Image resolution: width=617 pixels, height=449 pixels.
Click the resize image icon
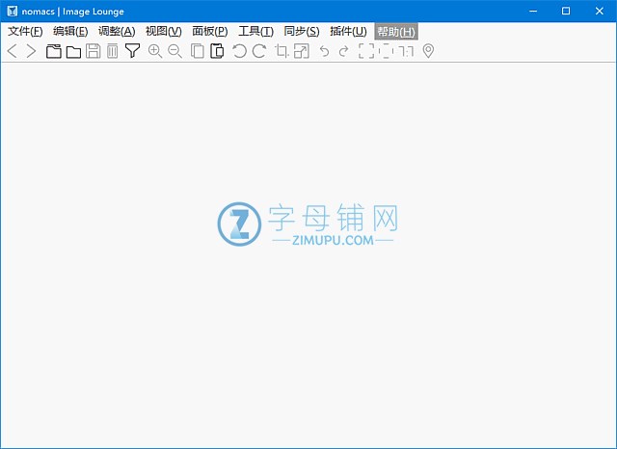302,51
